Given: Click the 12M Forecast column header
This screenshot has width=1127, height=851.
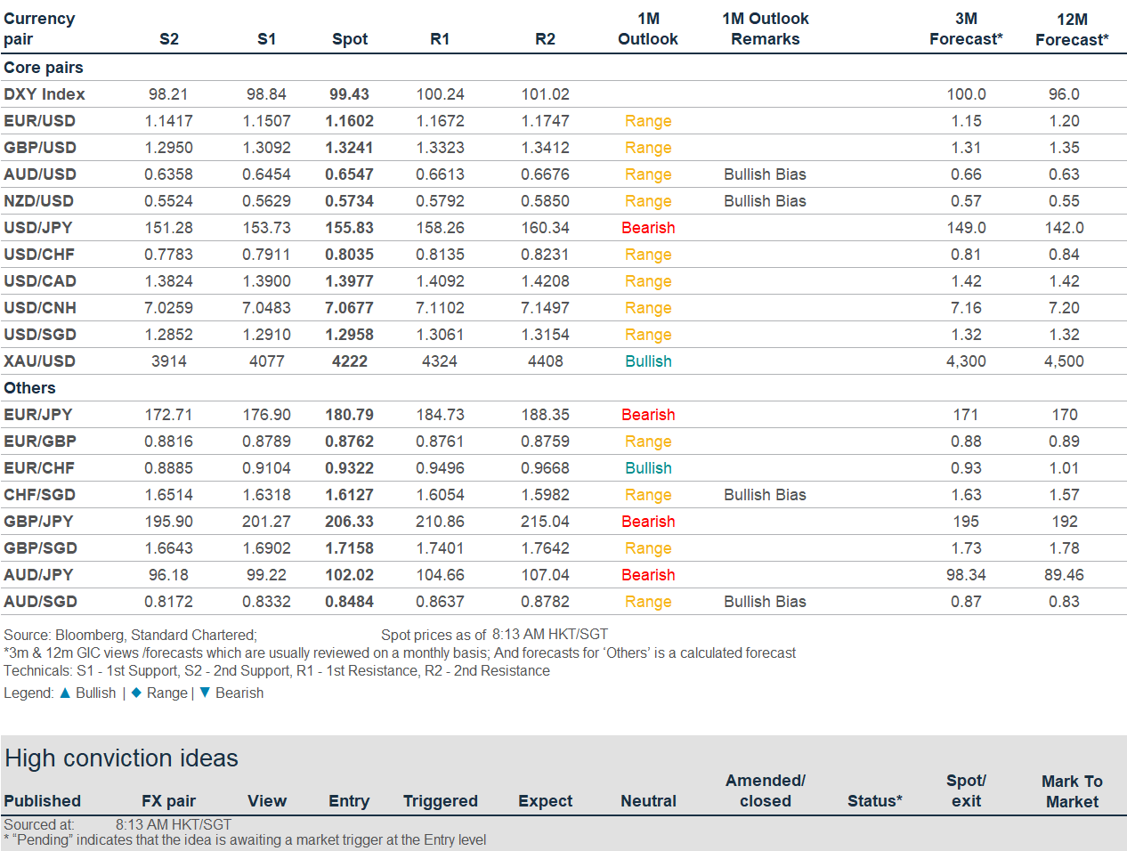Looking at the screenshot, I should [x=1072, y=29].
